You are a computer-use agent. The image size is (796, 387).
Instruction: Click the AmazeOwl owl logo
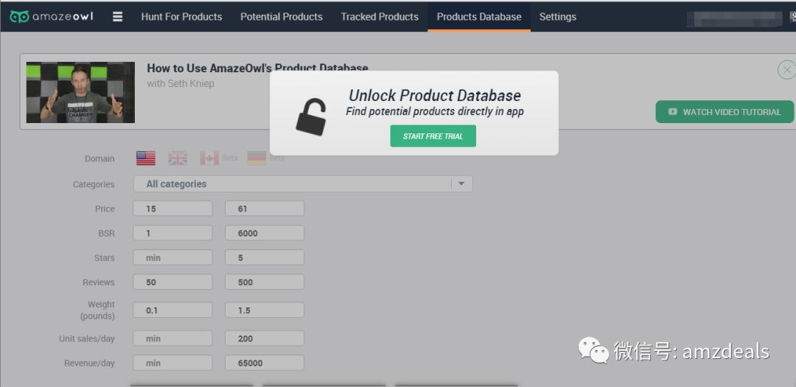click(x=19, y=17)
